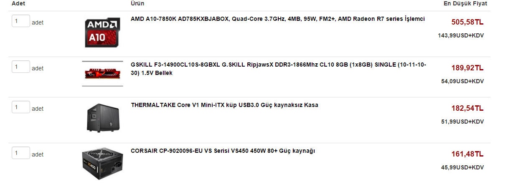Select the Thermaltake Core V1 case image
508x184 pixels.
pos(102,117)
